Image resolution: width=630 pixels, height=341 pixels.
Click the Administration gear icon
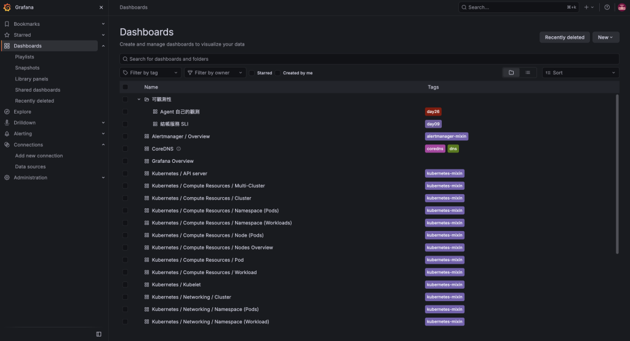tap(7, 178)
